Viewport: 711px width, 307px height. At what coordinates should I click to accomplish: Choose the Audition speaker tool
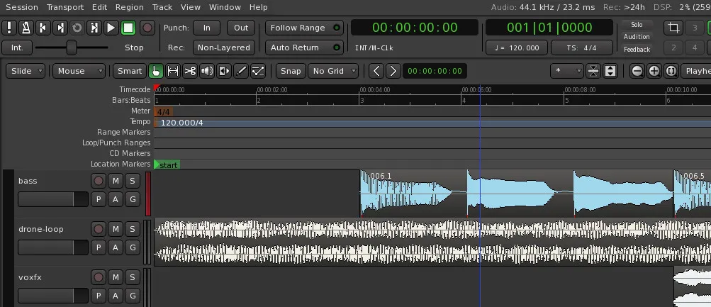point(207,71)
